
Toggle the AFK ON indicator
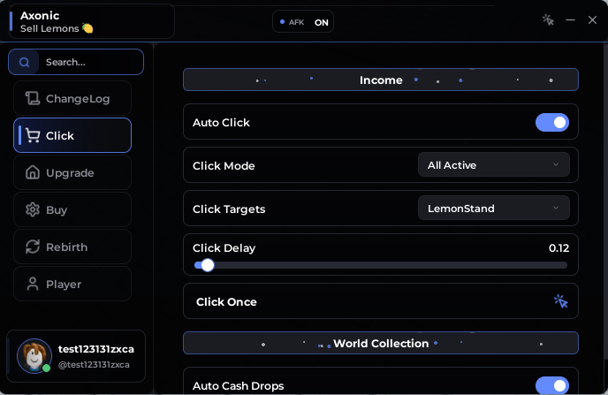[303, 22]
